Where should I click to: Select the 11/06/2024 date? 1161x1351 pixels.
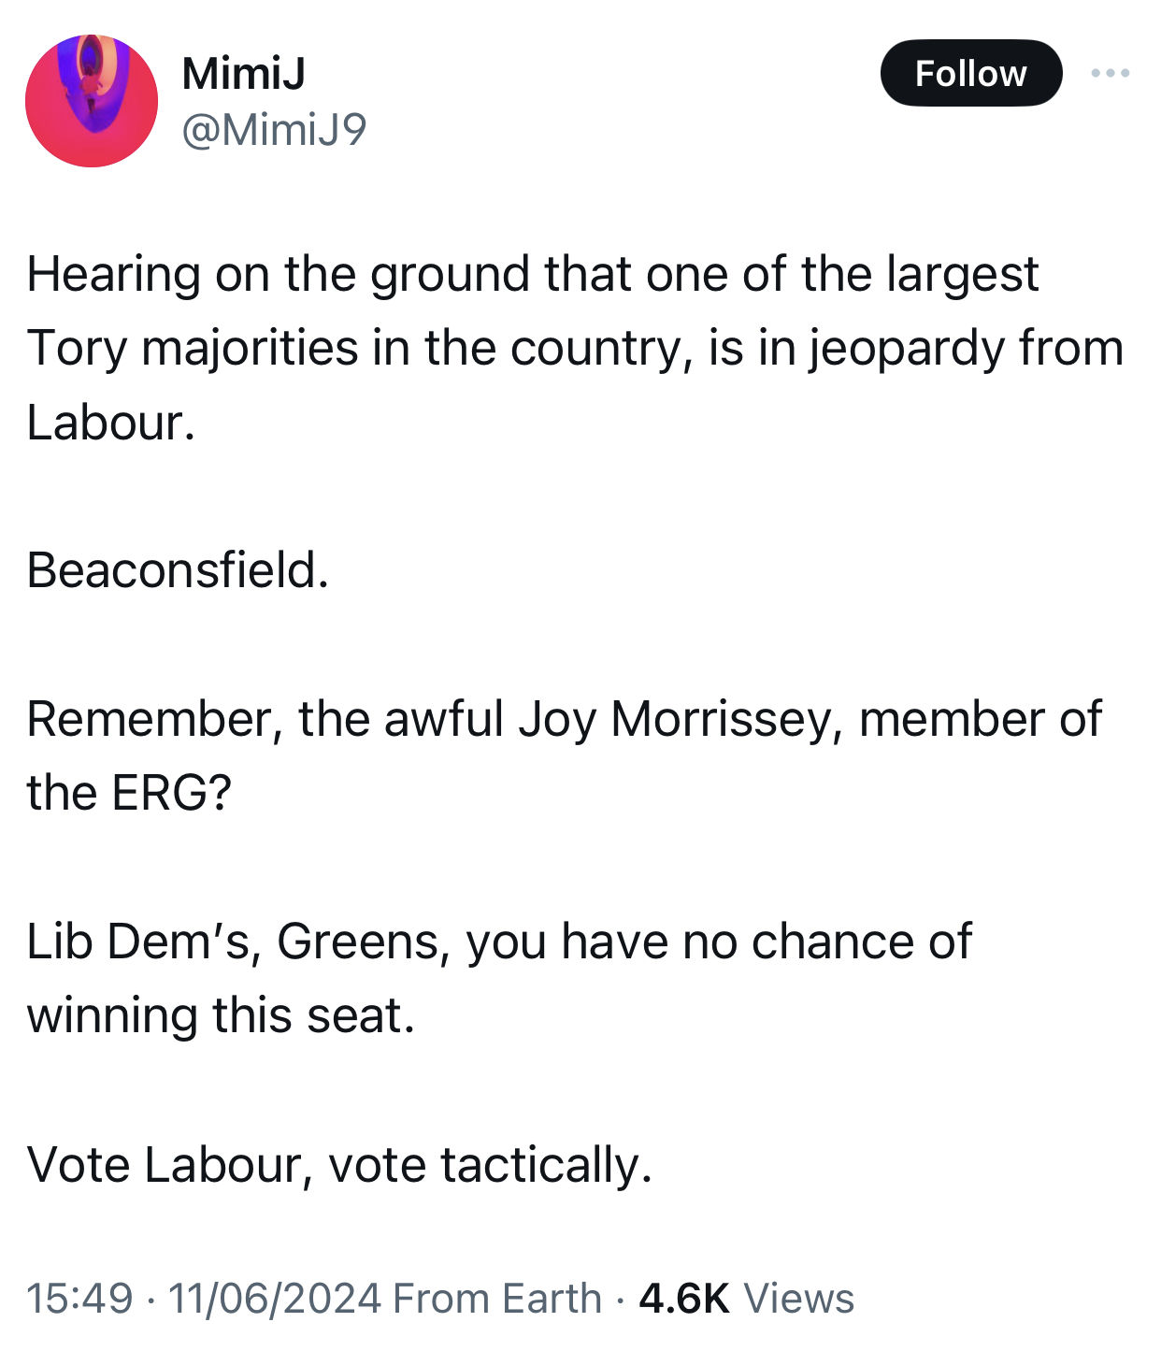coord(275,1298)
